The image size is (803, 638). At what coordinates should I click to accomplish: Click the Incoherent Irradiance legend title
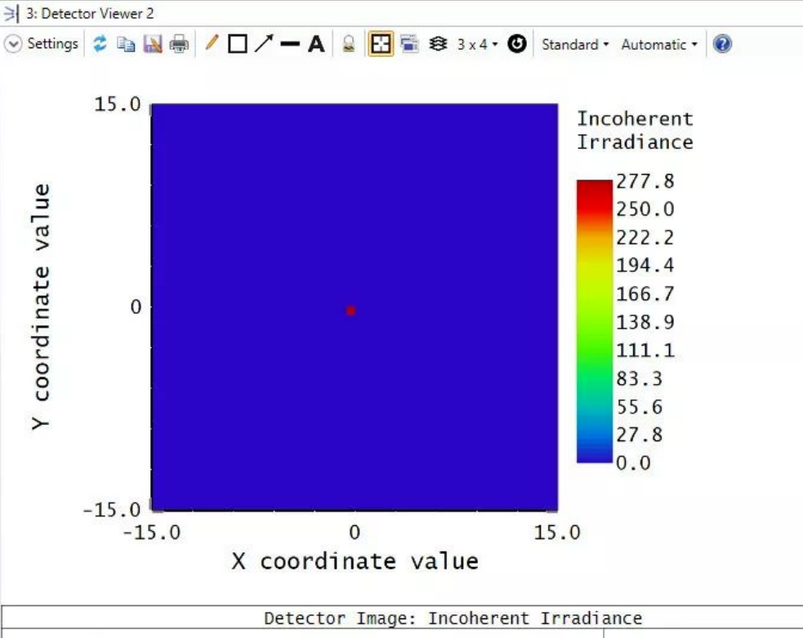(635, 130)
